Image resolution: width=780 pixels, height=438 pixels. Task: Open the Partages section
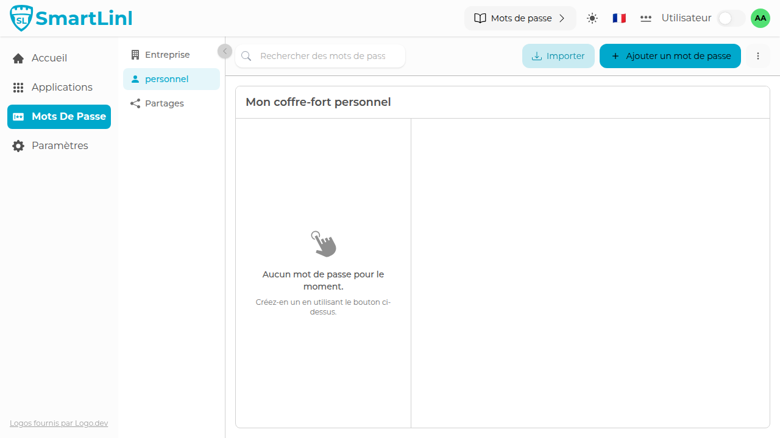click(x=164, y=103)
